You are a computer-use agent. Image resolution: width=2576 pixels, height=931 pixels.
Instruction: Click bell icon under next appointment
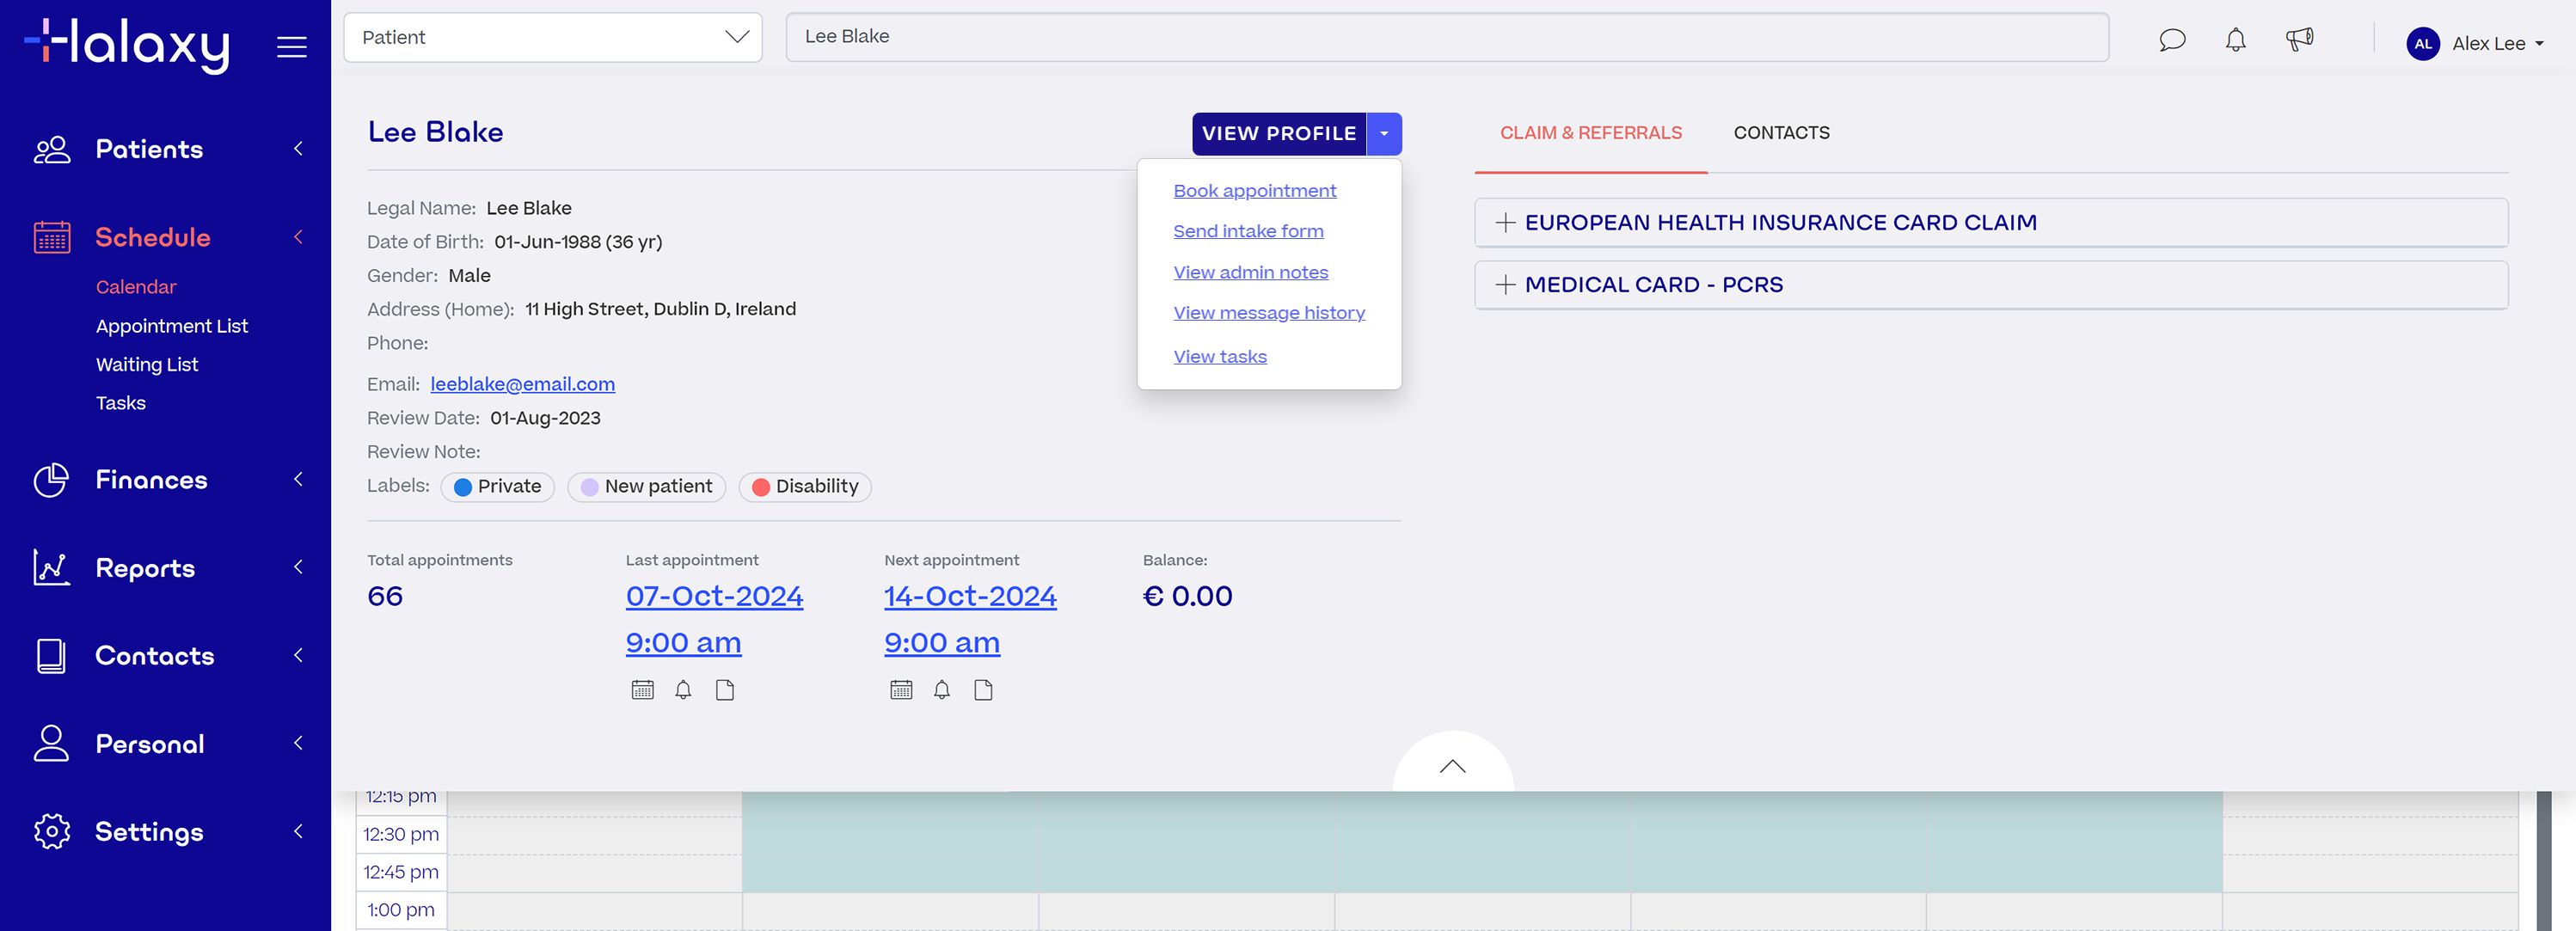click(942, 690)
